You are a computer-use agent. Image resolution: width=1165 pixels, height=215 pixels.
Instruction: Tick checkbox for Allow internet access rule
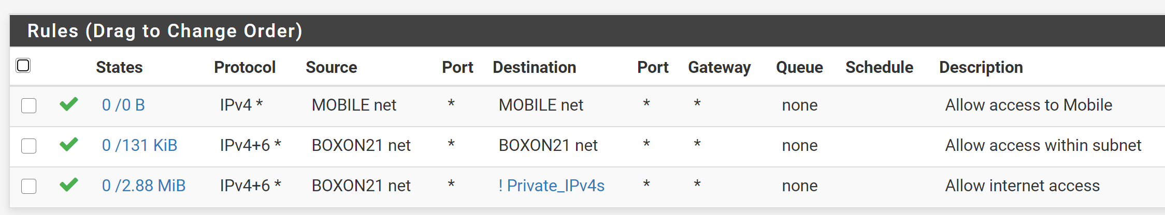[x=28, y=186]
